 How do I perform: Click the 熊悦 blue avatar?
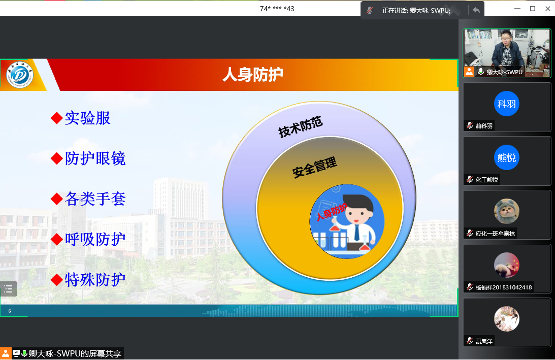(507, 157)
